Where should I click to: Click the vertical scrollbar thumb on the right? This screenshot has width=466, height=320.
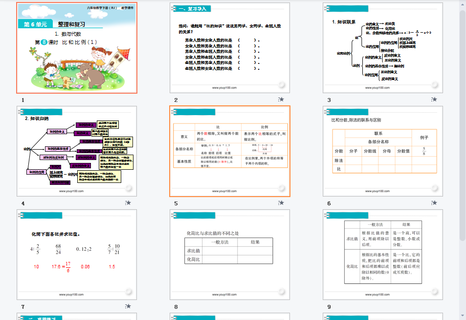[463, 126]
